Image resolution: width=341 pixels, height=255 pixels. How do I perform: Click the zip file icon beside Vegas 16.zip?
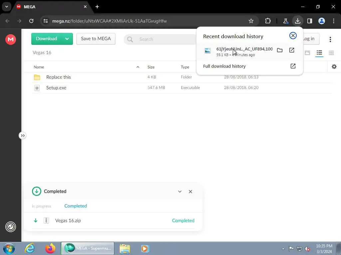pos(46,220)
